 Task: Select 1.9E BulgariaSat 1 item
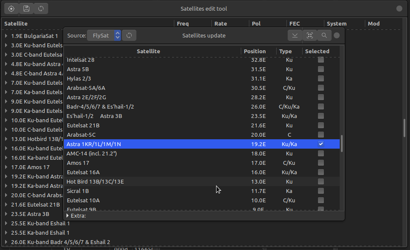34,36
